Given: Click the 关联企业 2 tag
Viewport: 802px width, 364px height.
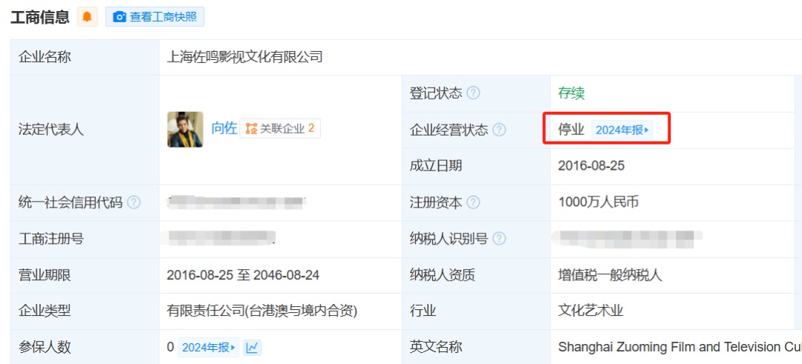Looking at the screenshot, I should click(x=280, y=128).
